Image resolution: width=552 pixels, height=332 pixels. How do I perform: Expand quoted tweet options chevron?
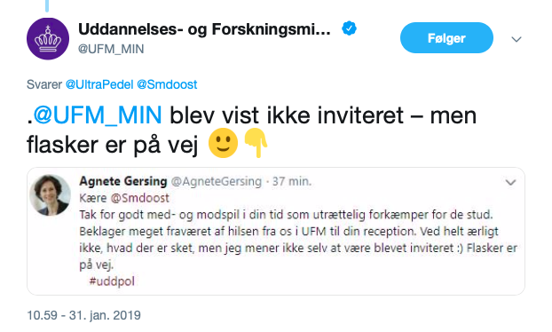tap(510, 182)
